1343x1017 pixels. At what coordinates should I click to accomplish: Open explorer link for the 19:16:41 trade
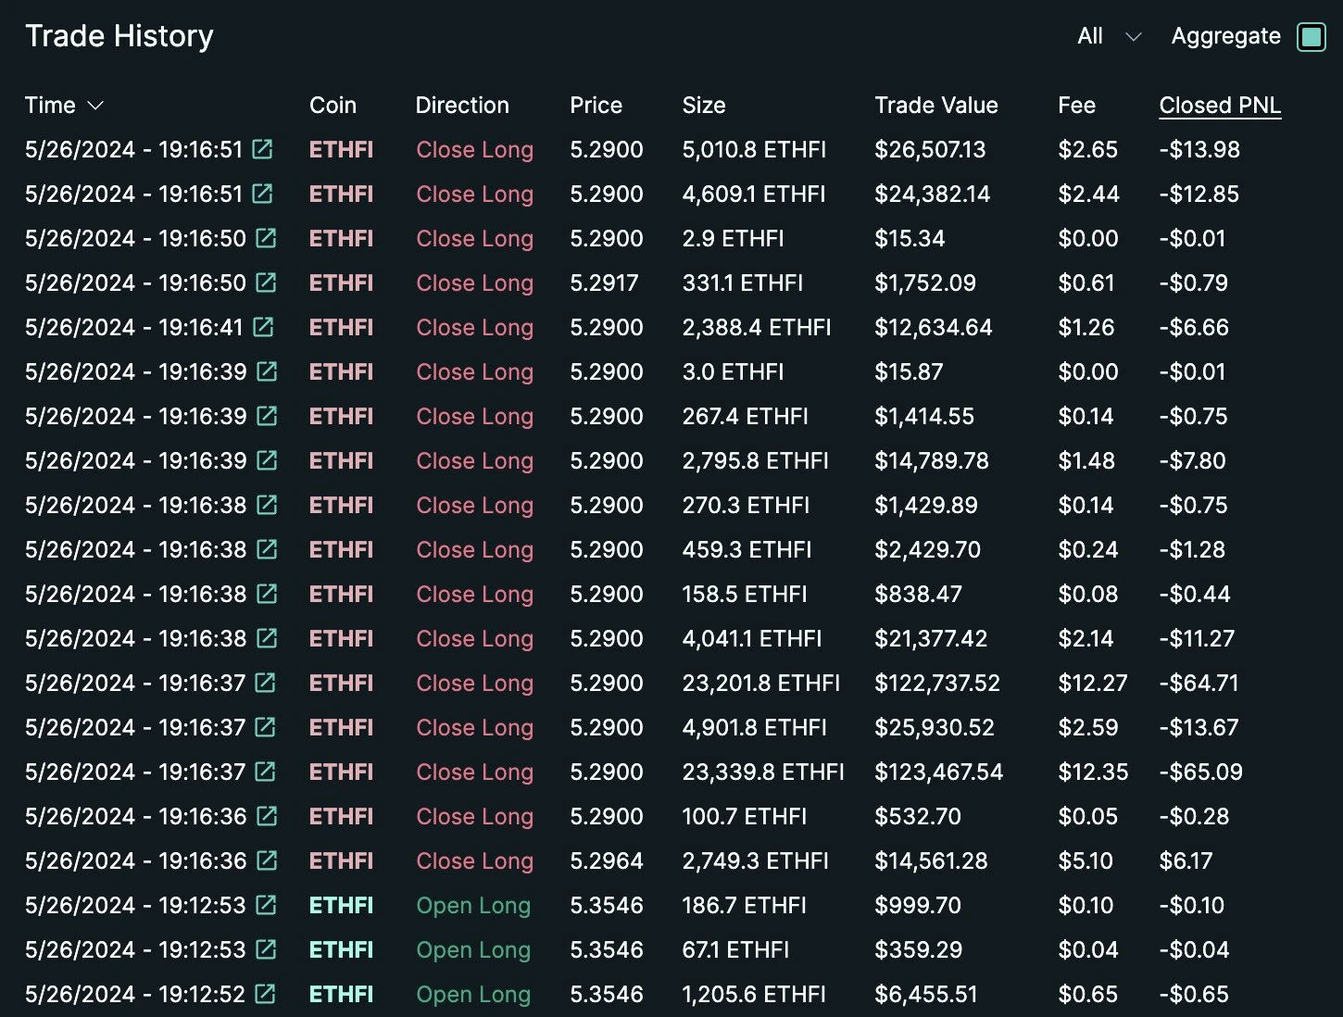[263, 327]
